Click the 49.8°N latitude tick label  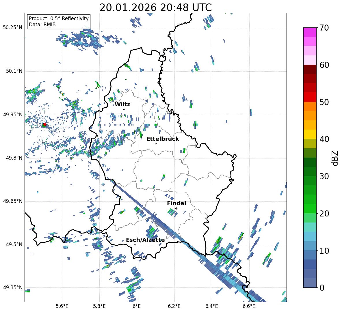coord(14,158)
